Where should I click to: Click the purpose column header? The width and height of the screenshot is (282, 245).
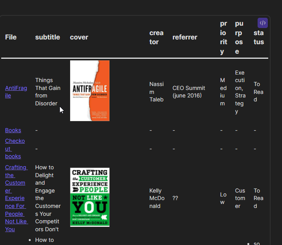[239, 37]
